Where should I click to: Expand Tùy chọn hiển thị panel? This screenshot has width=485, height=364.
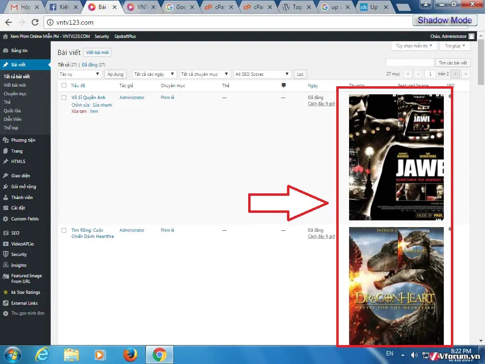[414, 46]
